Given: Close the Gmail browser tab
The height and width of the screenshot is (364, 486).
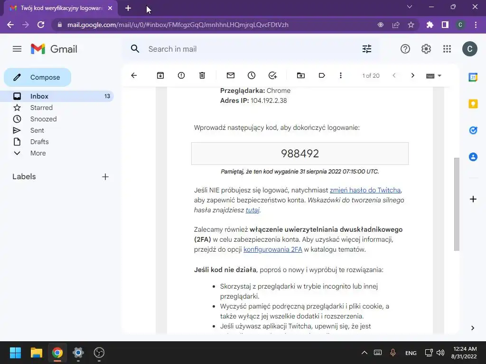Looking at the screenshot, I should [110, 8].
